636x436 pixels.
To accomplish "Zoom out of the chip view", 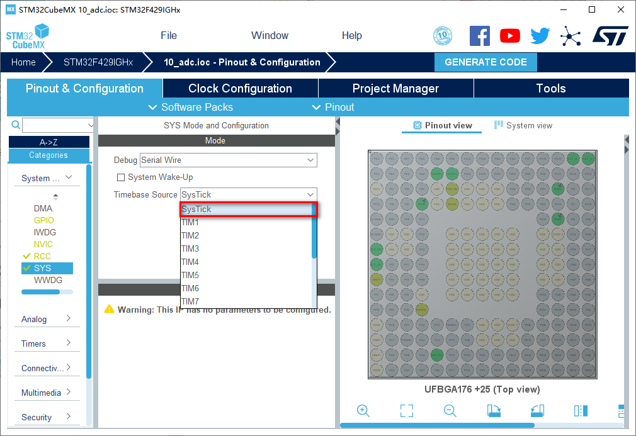I will pos(450,411).
